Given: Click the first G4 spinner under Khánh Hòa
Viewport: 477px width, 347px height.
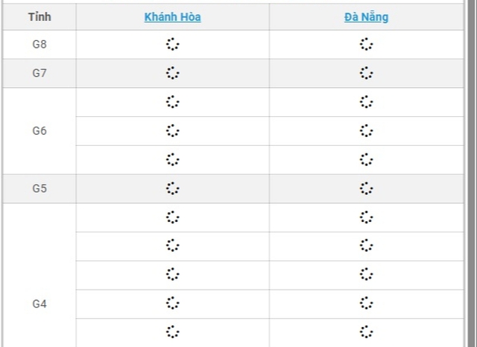Looking at the screenshot, I should pyautogui.click(x=173, y=217).
